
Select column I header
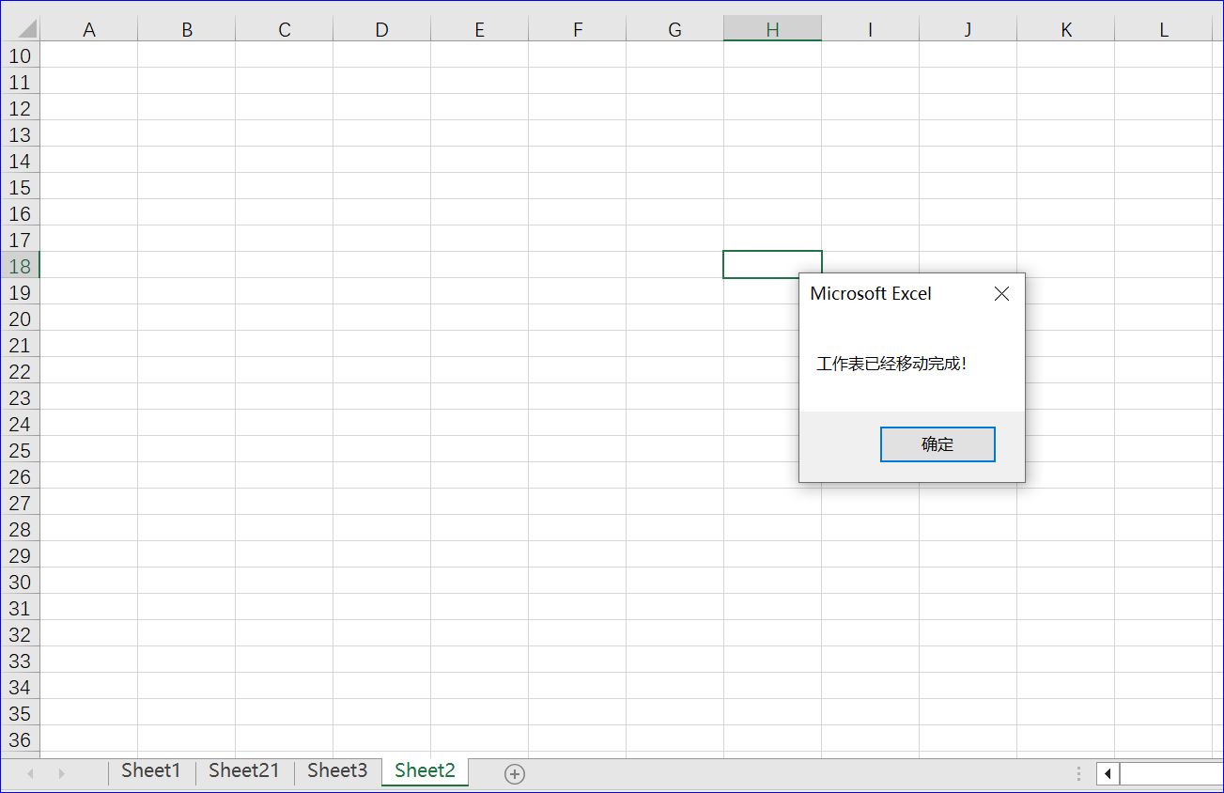tap(871, 29)
